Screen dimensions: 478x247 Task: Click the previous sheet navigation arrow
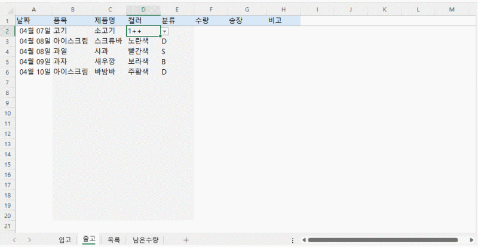pyautogui.click(x=14, y=240)
